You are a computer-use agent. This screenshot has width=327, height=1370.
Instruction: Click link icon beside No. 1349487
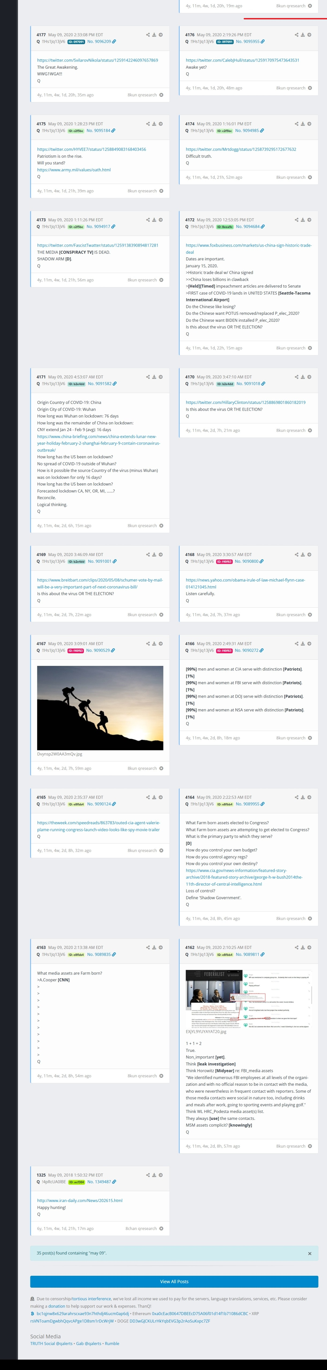[114, 1182]
